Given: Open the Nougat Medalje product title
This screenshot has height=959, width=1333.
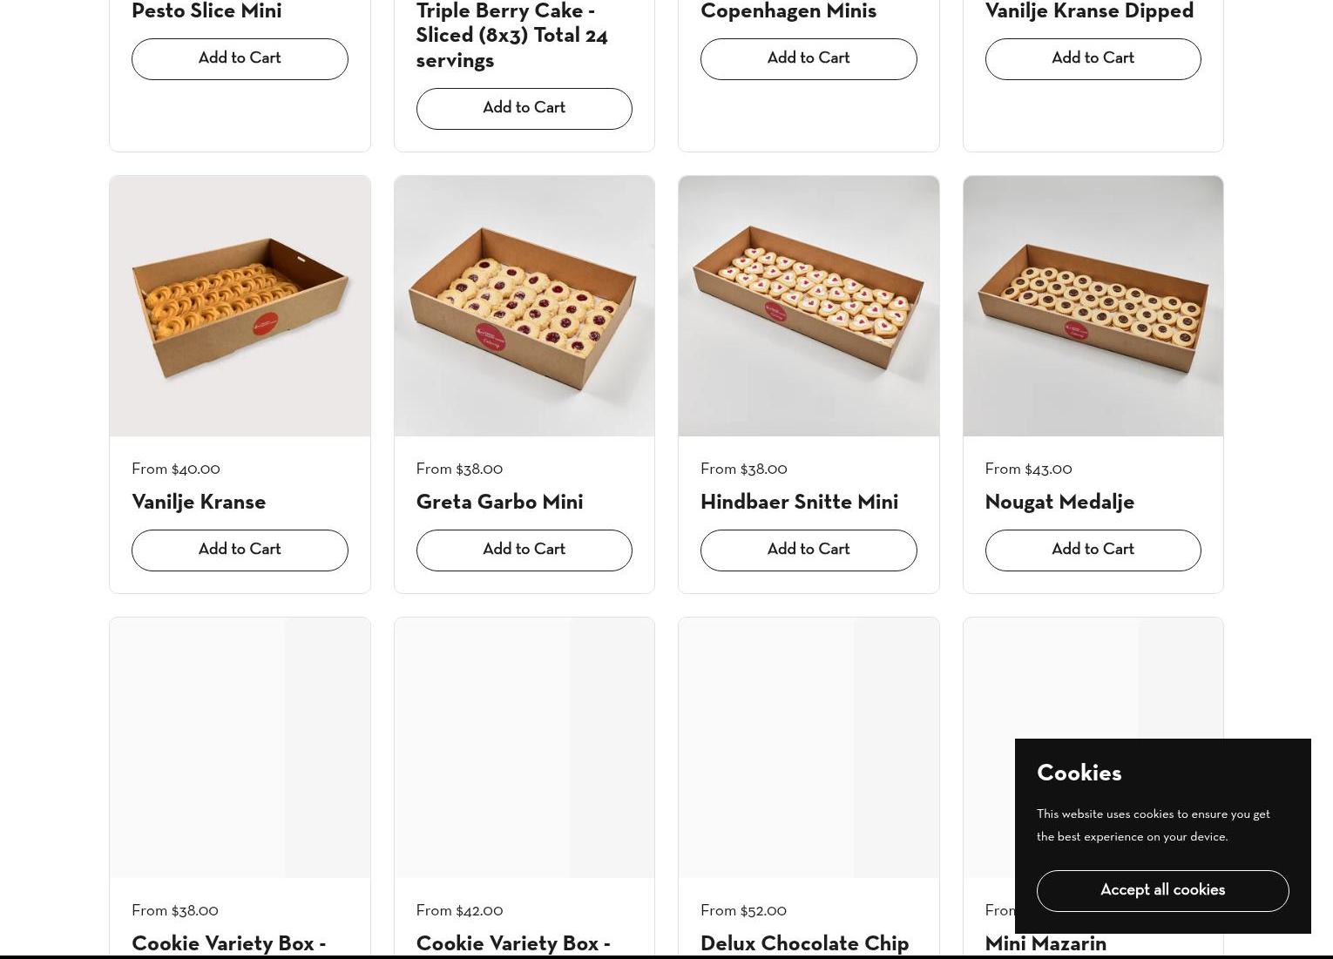Looking at the screenshot, I should (1059, 503).
